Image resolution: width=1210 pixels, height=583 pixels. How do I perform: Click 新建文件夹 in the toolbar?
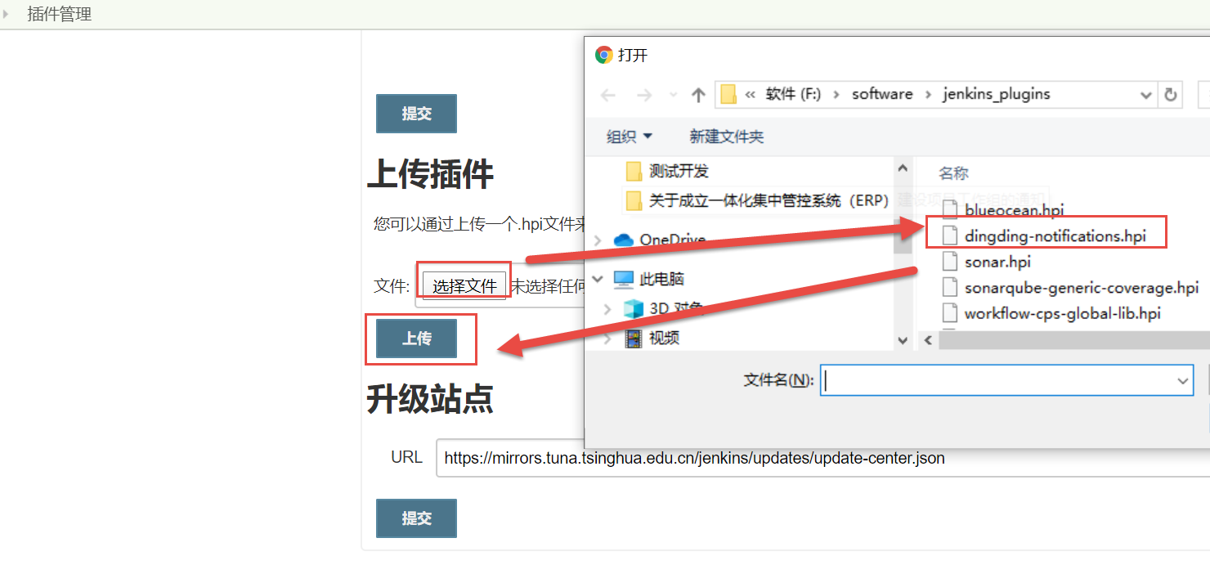tap(726, 137)
